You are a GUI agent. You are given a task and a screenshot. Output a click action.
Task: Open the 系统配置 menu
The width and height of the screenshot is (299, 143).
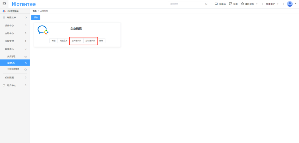pyautogui.click(x=15, y=78)
